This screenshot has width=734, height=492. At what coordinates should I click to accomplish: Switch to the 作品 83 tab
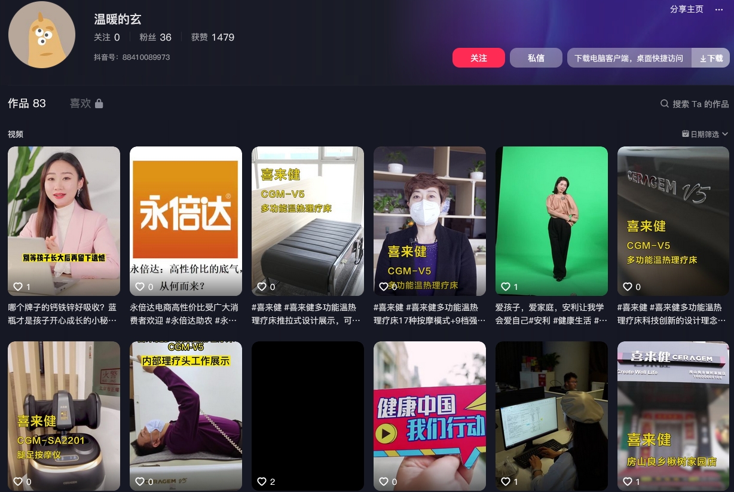pyautogui.click(x=27, y=103)
